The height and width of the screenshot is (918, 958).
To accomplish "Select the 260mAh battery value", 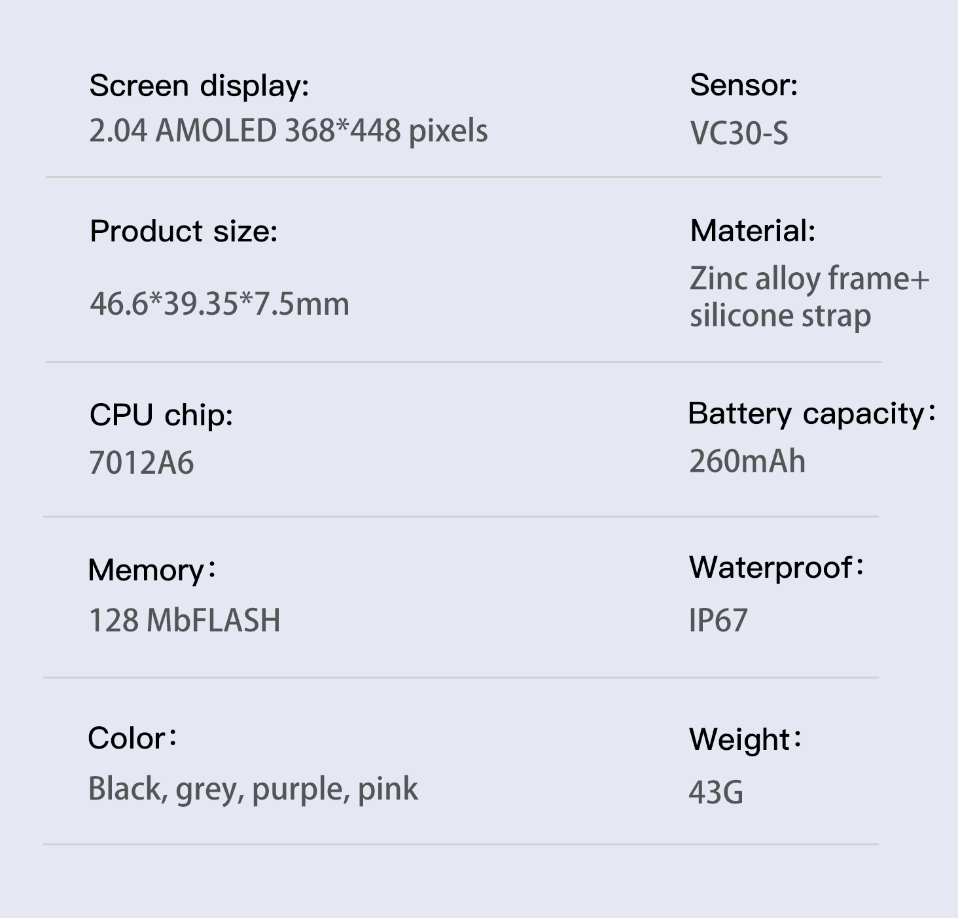I will 747,461.
